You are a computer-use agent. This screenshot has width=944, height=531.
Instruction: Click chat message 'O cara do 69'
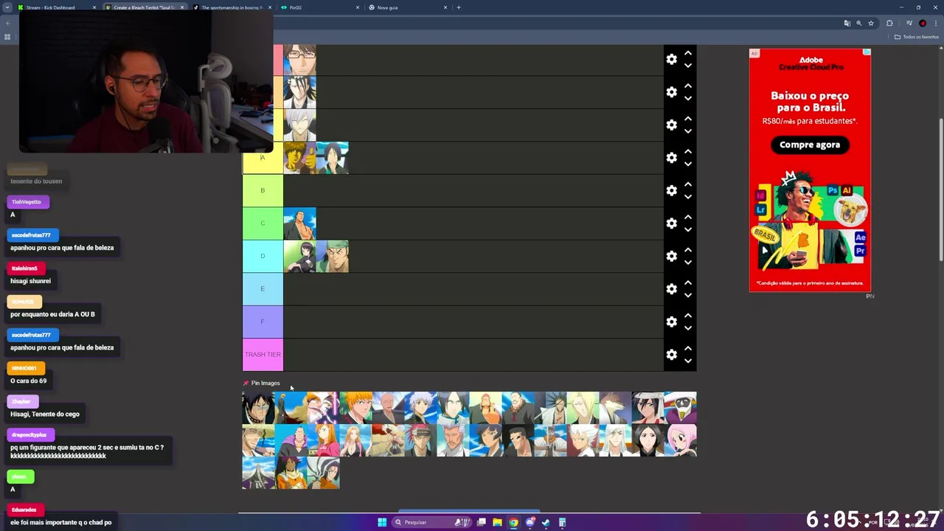28,381
